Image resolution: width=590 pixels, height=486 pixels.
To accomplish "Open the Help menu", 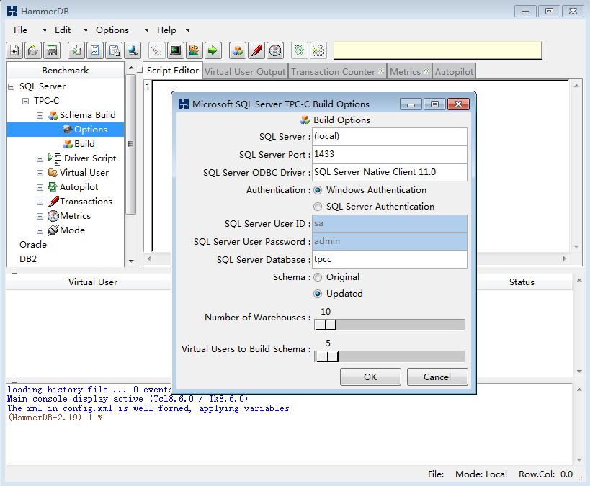I will click(166, 30).
